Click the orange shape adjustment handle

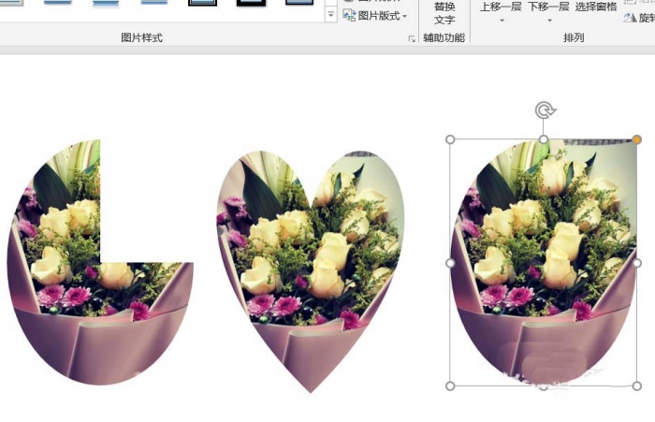pos(636,139)
